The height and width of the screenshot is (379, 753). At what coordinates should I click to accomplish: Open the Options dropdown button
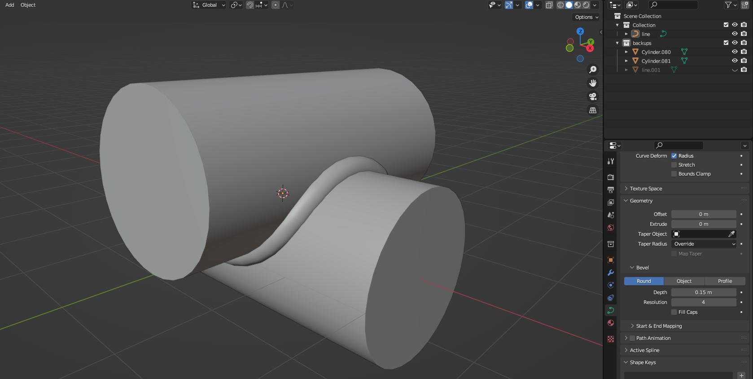pyautogui.click(x=587, y=17)
